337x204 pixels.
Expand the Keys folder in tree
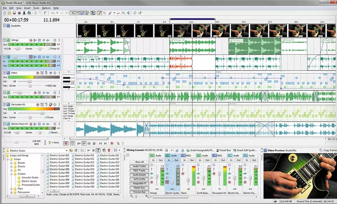click(x=11, y=189)
